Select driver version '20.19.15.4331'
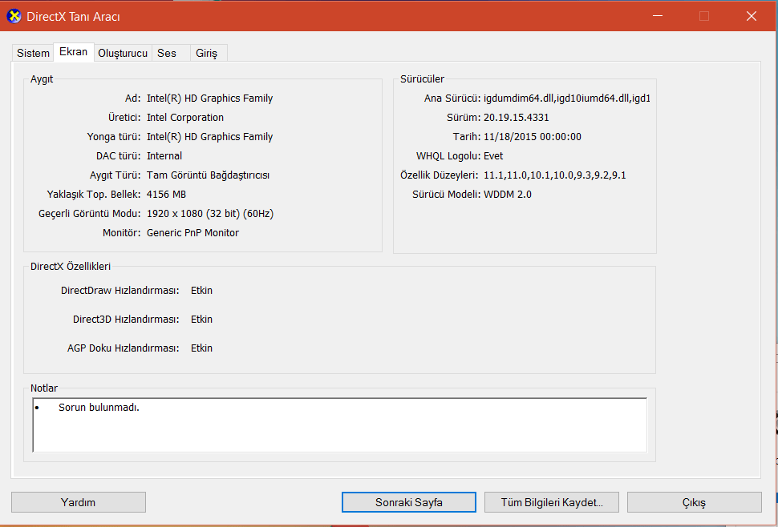Image resolution: width=778 pixels, height=527 pixels. pyautogui.click(x=517, y=118)
